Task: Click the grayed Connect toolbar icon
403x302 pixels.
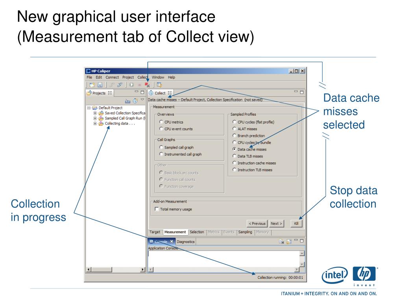Action: click(x=112, y=85)
